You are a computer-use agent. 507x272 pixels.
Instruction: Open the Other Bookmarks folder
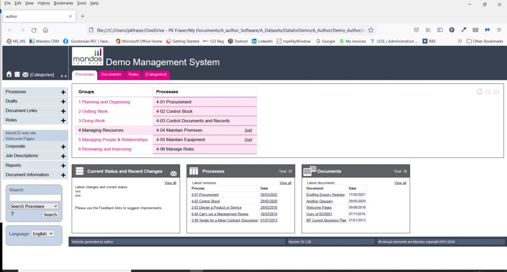click(x=485, y=41)
